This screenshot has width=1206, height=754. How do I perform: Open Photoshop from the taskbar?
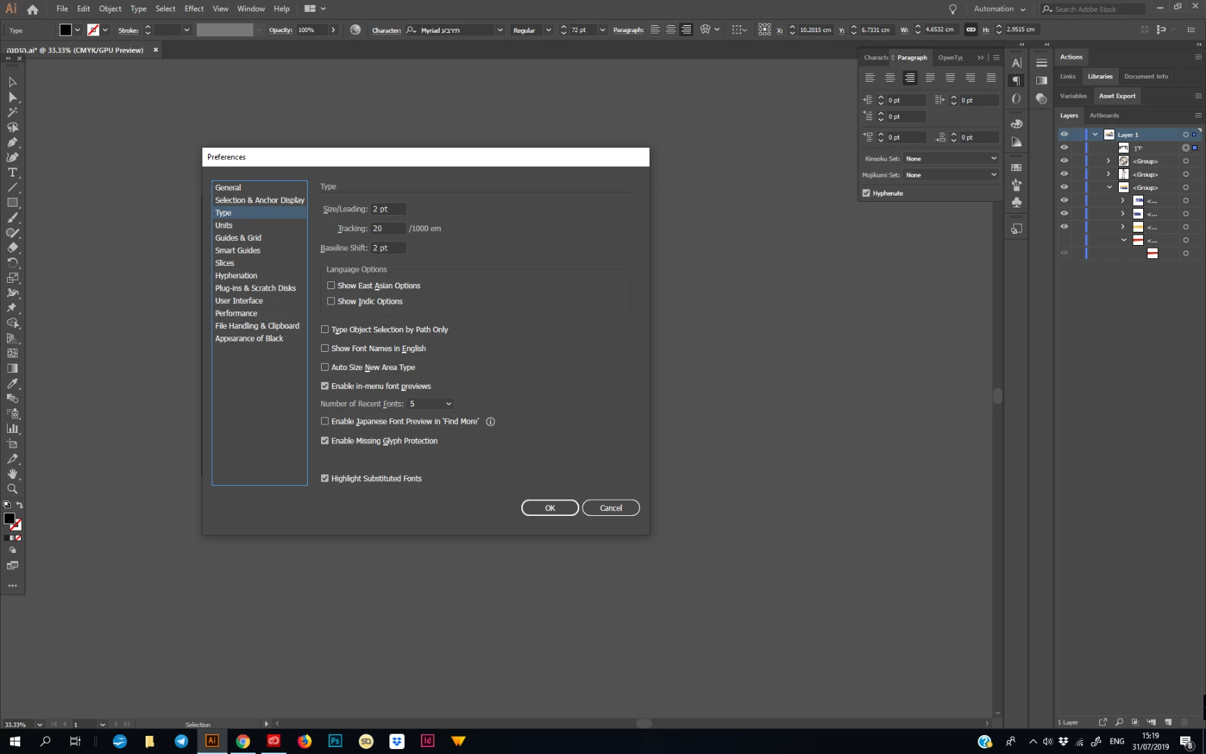[x=335, y=741]
